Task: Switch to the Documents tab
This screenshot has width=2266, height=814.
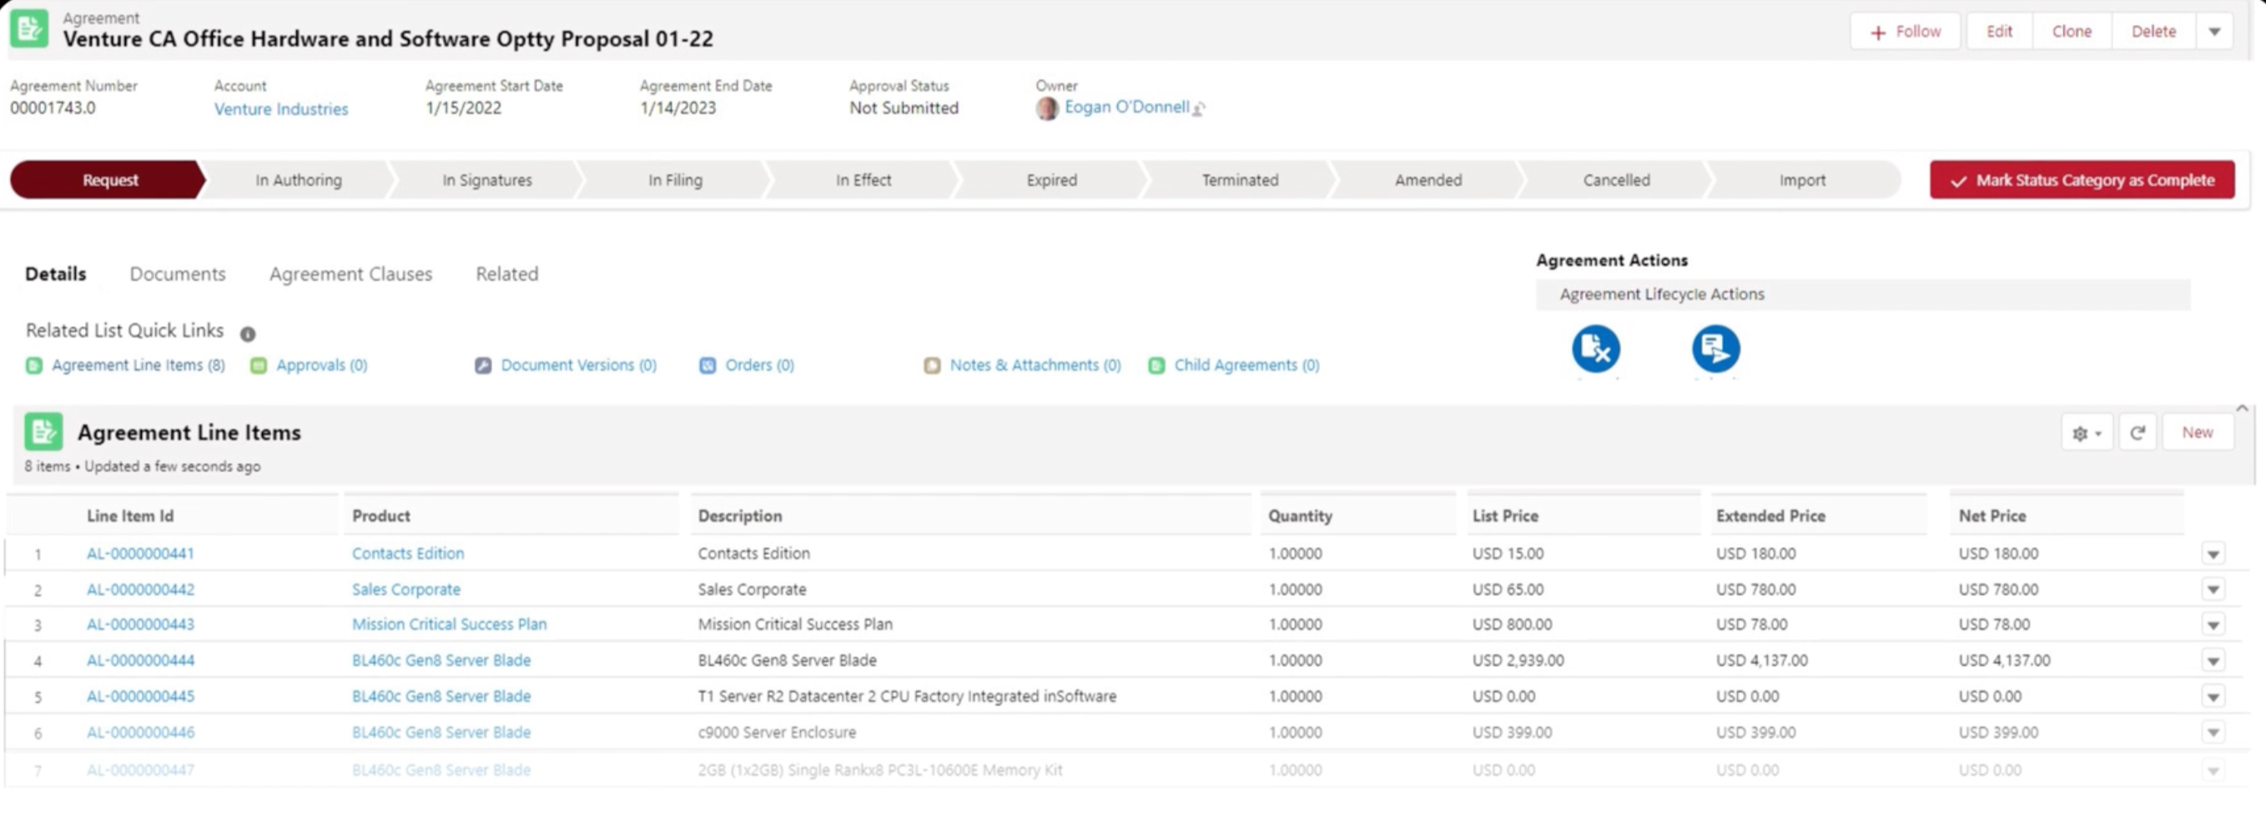Action: tap(178, 274)
